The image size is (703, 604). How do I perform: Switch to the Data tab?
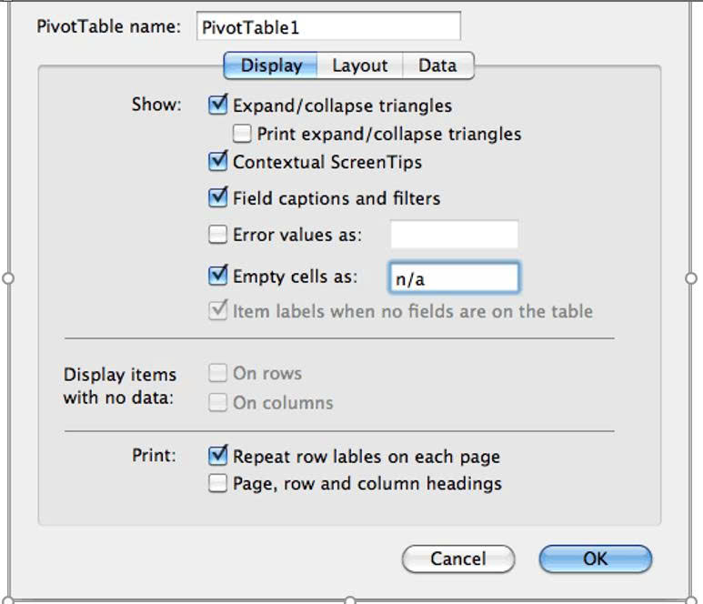point(437,65)
